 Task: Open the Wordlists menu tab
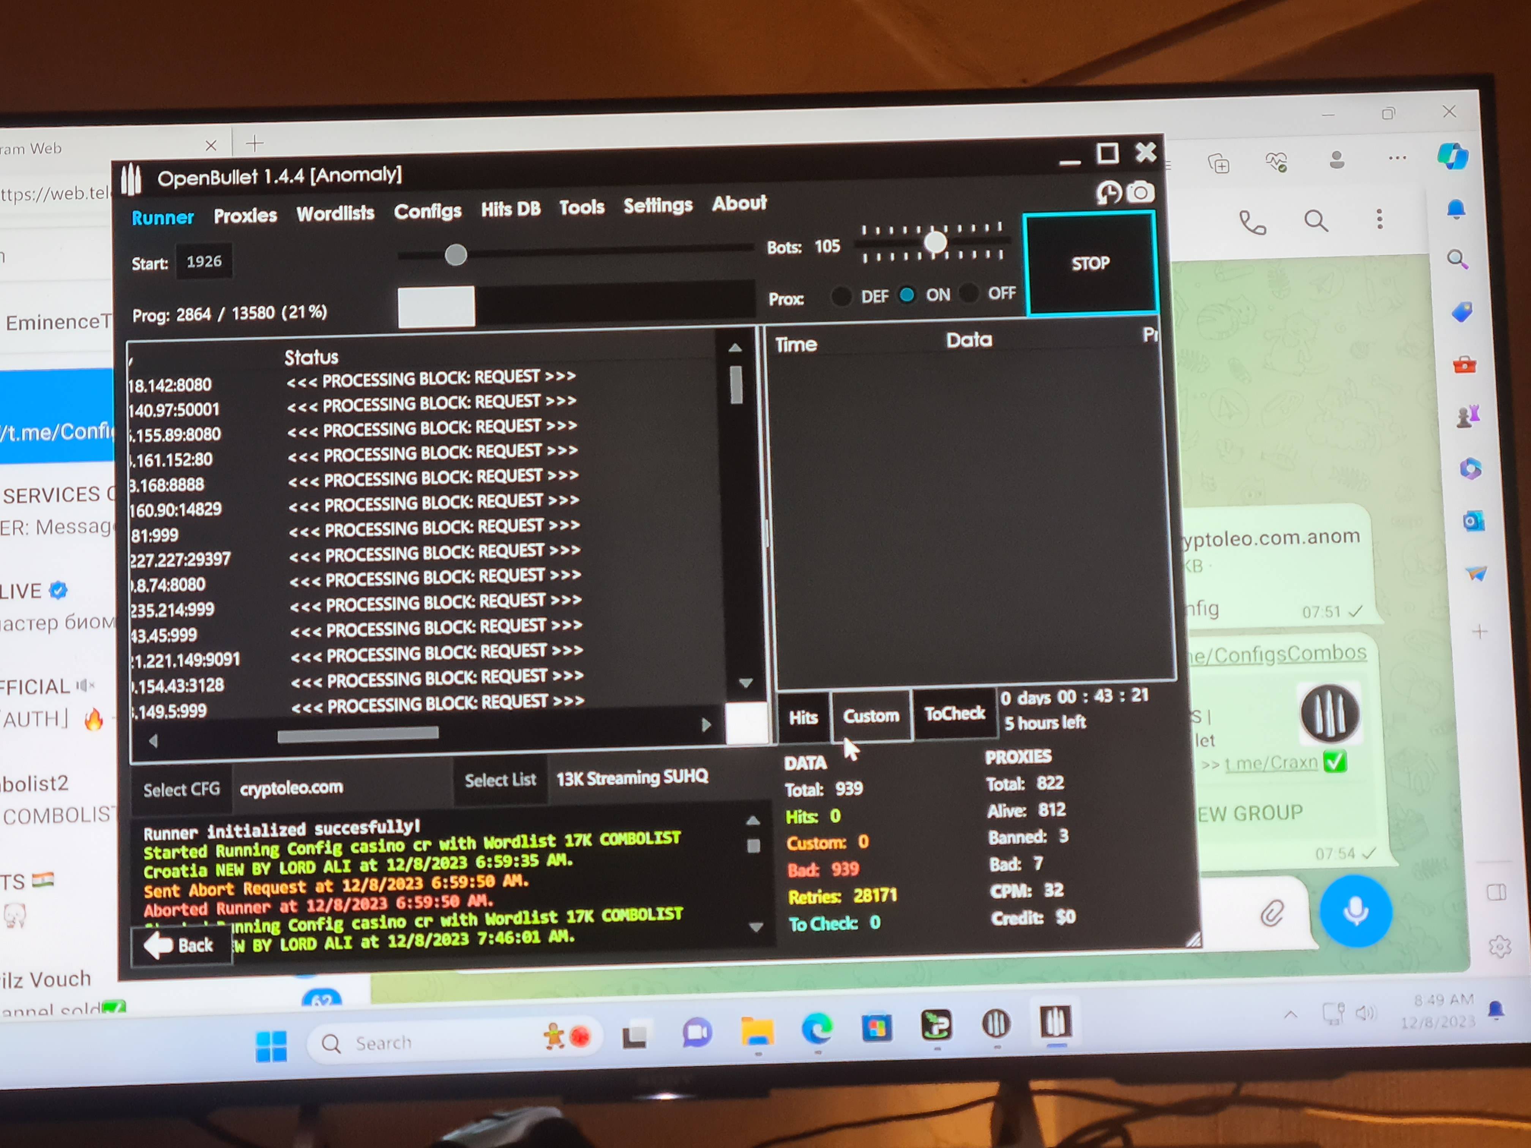pos(335,213)
